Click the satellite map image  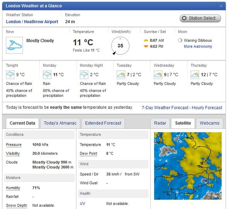tap(188, 166)
